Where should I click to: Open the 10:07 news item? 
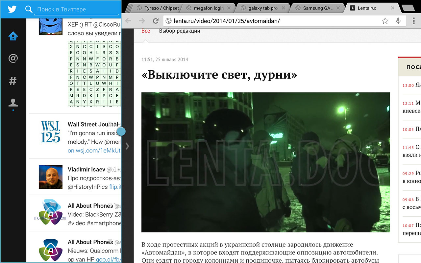(x=411, y=229)
